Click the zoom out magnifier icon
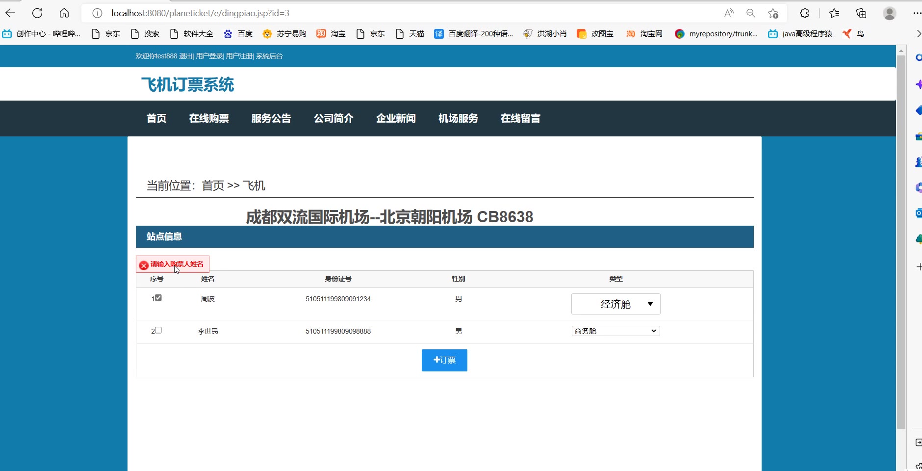 click(x=750, y=13)
